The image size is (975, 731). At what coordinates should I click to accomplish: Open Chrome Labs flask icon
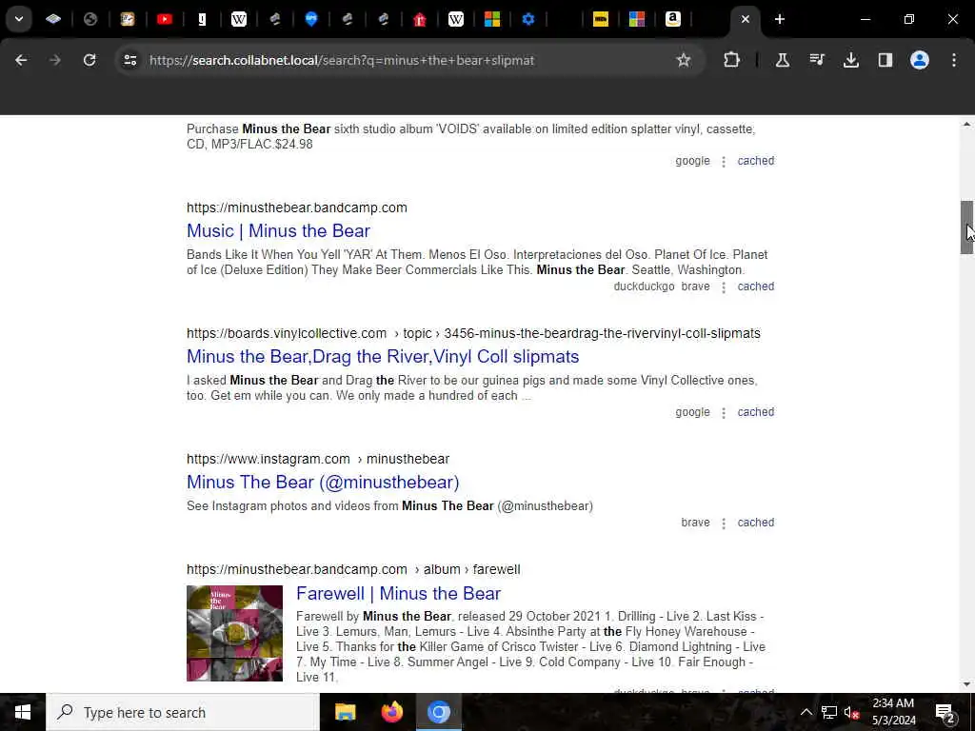pos(783,60)
